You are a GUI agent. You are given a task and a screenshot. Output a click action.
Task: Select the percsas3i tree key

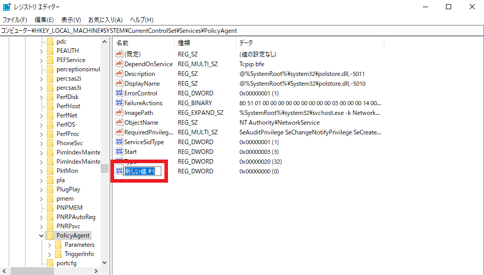click(68, 88)
